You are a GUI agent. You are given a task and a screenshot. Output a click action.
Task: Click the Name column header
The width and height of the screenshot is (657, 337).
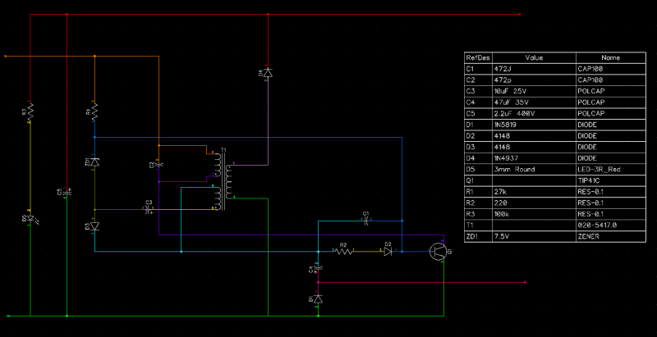click(x=611, y=57)
